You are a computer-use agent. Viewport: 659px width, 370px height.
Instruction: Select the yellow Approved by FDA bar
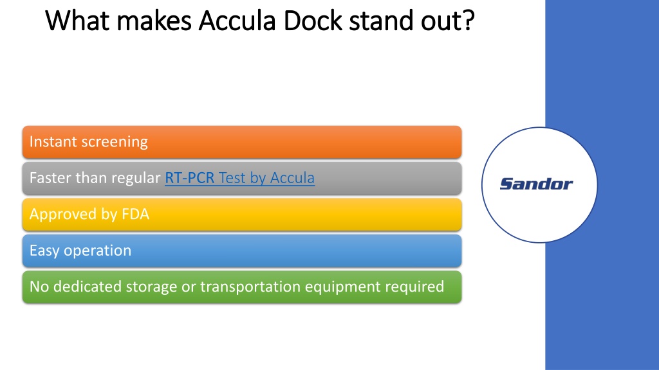click(x=242, y=215)
